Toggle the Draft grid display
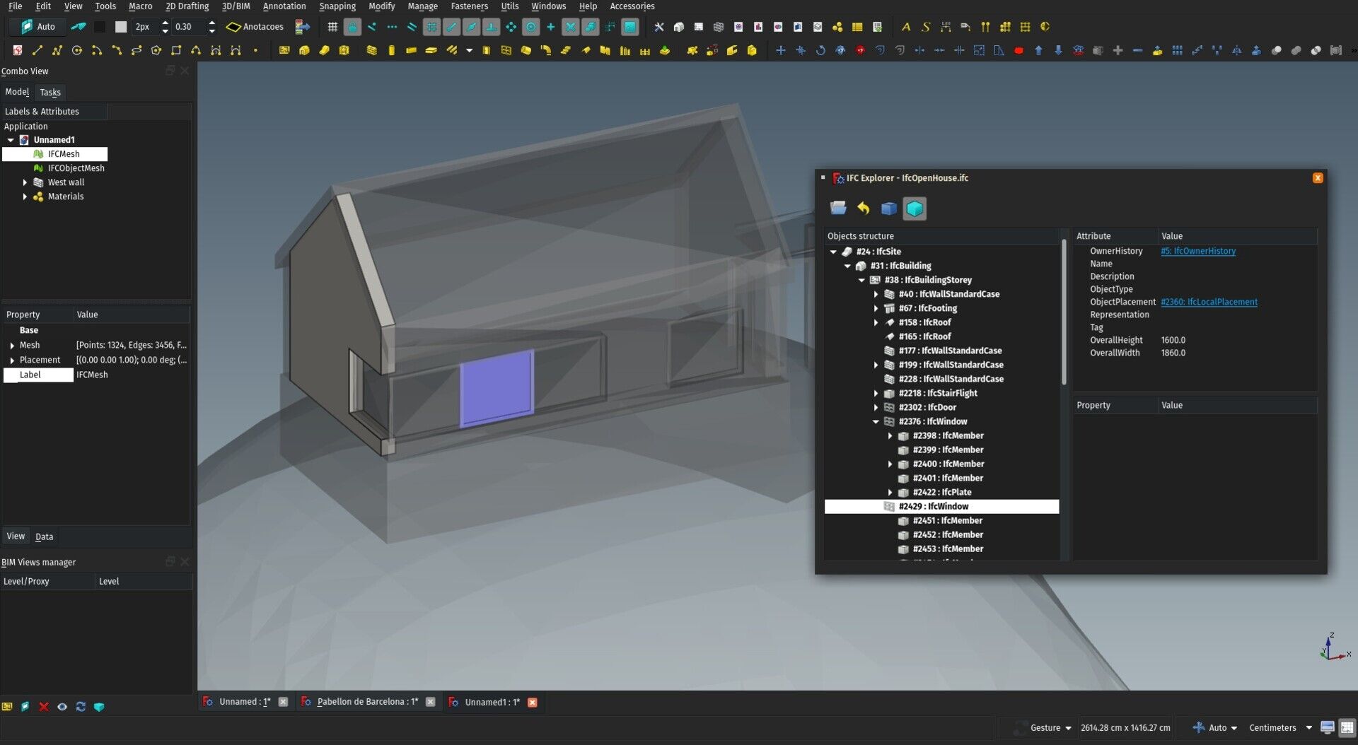 (x=332, y=27)
